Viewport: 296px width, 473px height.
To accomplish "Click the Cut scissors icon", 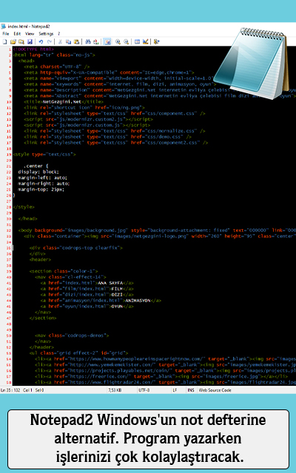I will [60, 41].
